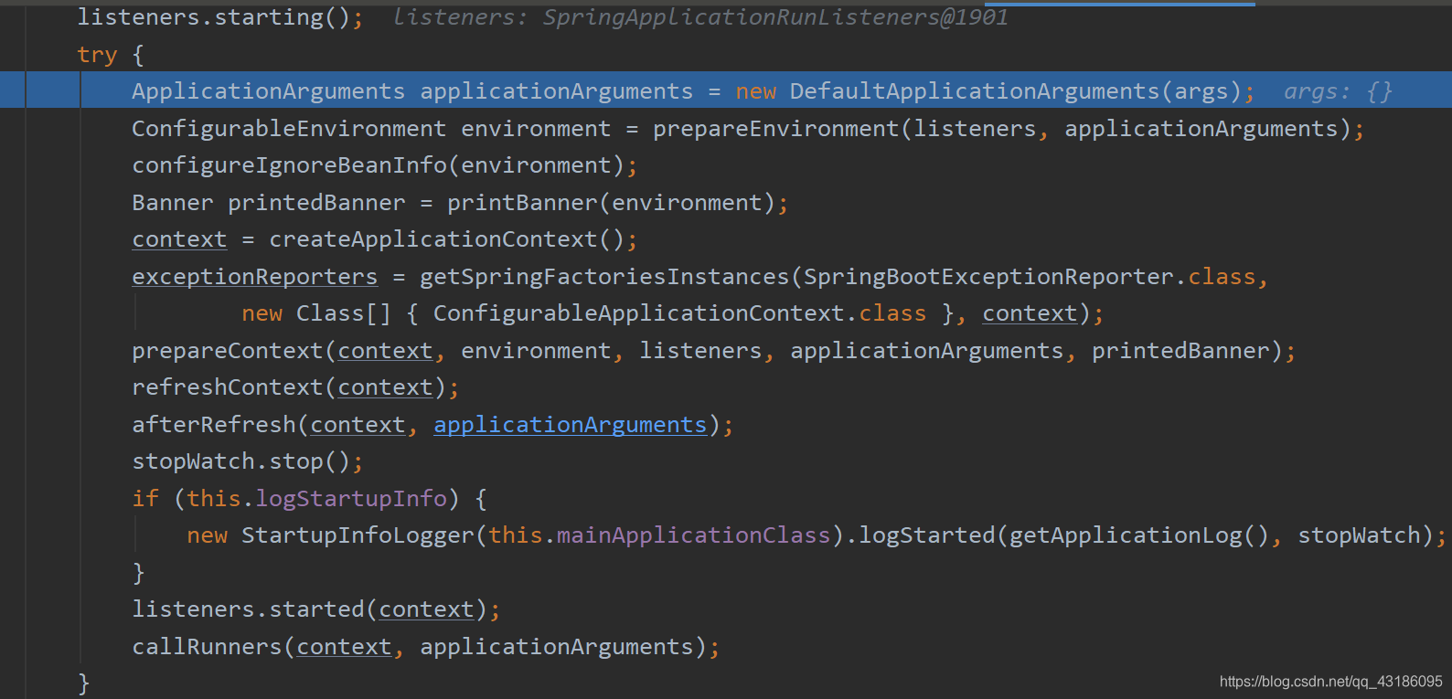Click the ApplicationArguments type on highlighted line
Image resolution: width=1452 pixels, height=699 pixels.
(268, 91)
